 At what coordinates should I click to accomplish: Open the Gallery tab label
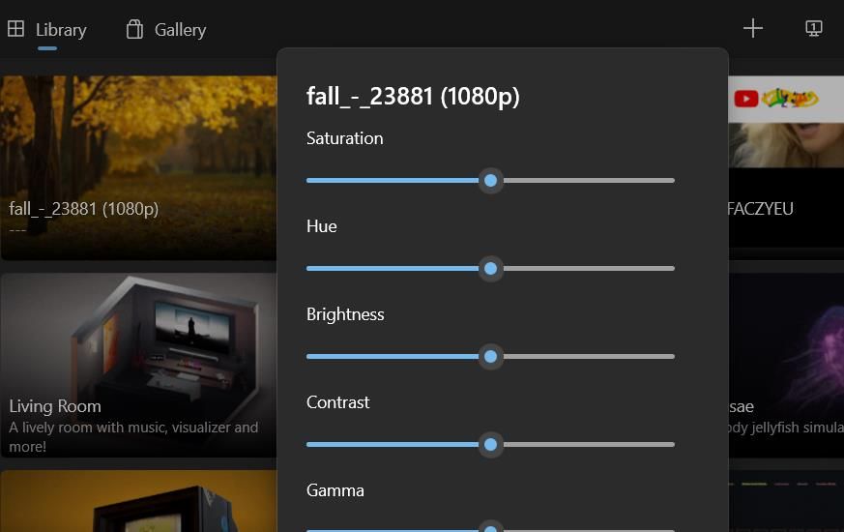(180, 30)
